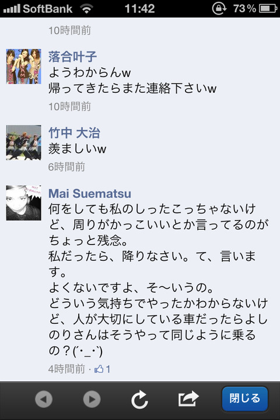Tap Mai Suematsu's black-and-white profile picture
Image resolution: width=280 pixels, height=420 pixels.
[x=23, y=203]
